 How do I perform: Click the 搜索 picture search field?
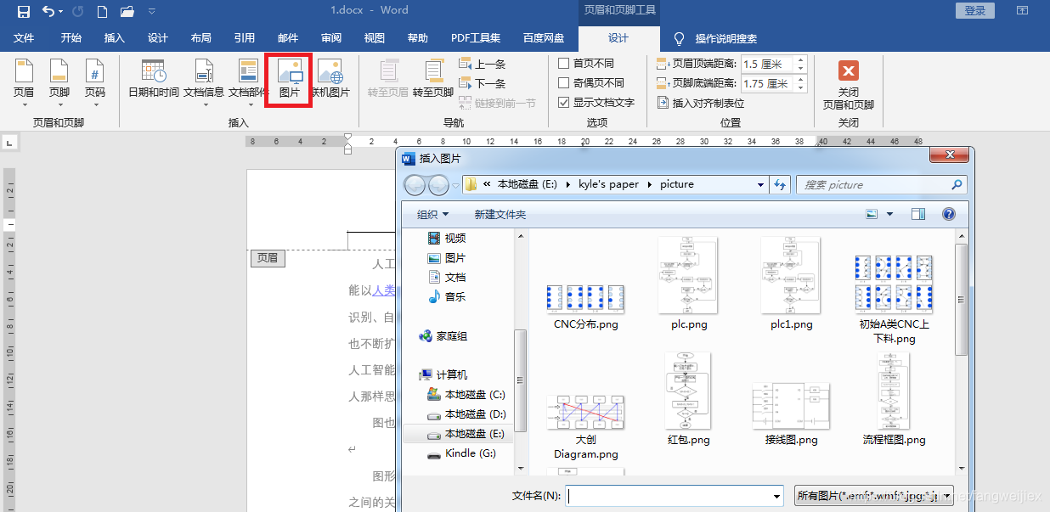pyautogui.click(x=873, y=184)
